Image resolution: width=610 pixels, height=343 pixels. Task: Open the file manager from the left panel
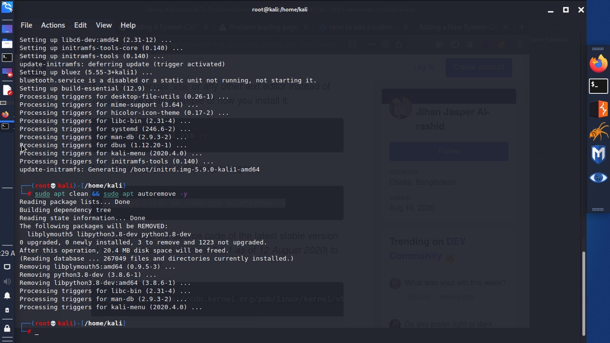click(x=7, y=44)
